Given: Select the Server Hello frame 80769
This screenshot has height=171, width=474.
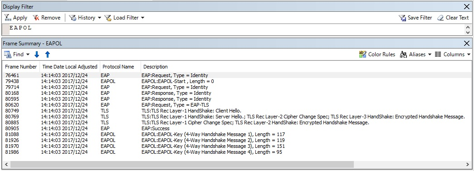Looking at the screenshot, I should point(237,117).
